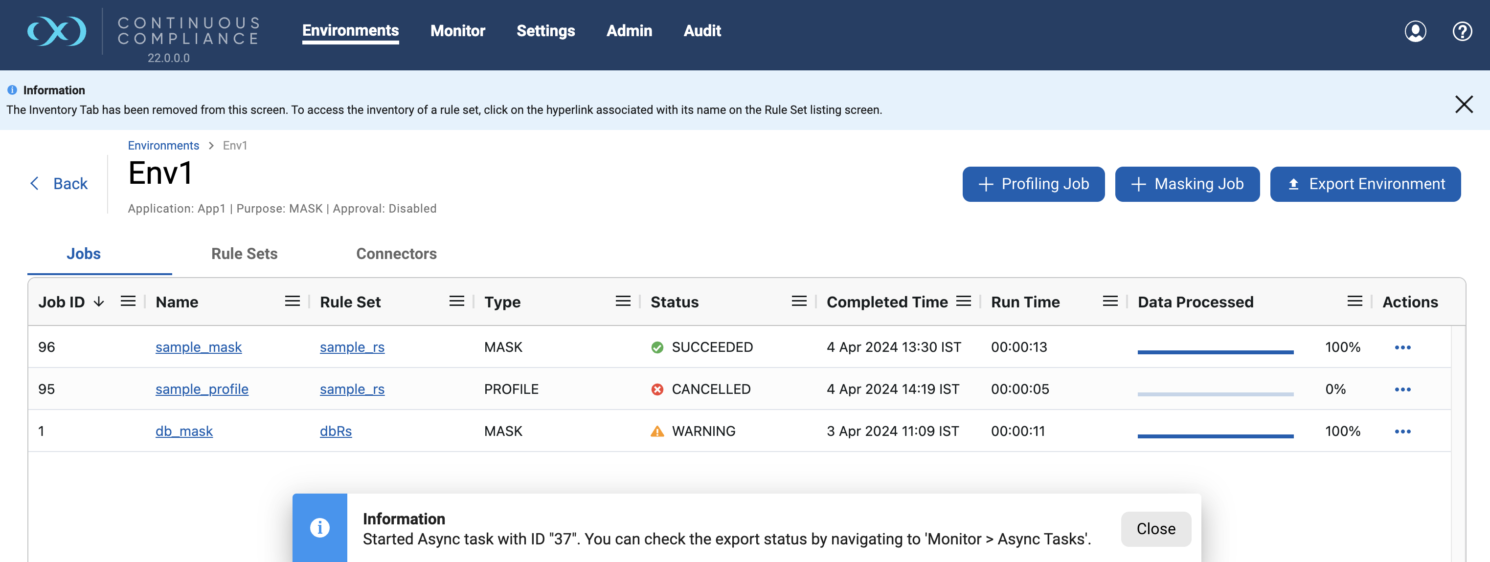
Task: Click the CANCELLED status icon
Action: point(657,389)
